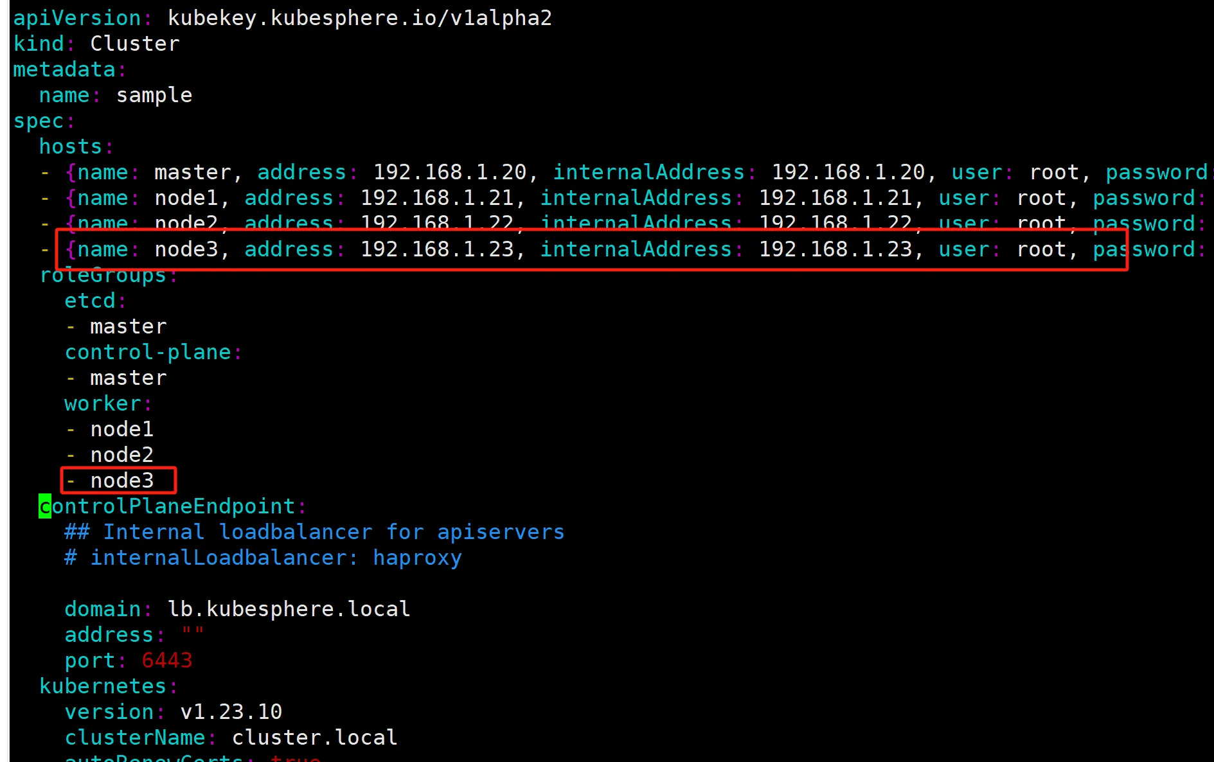1214x762 pixels.
Task: Click the word Cluster after kind
Action: (x=135, y=44)
